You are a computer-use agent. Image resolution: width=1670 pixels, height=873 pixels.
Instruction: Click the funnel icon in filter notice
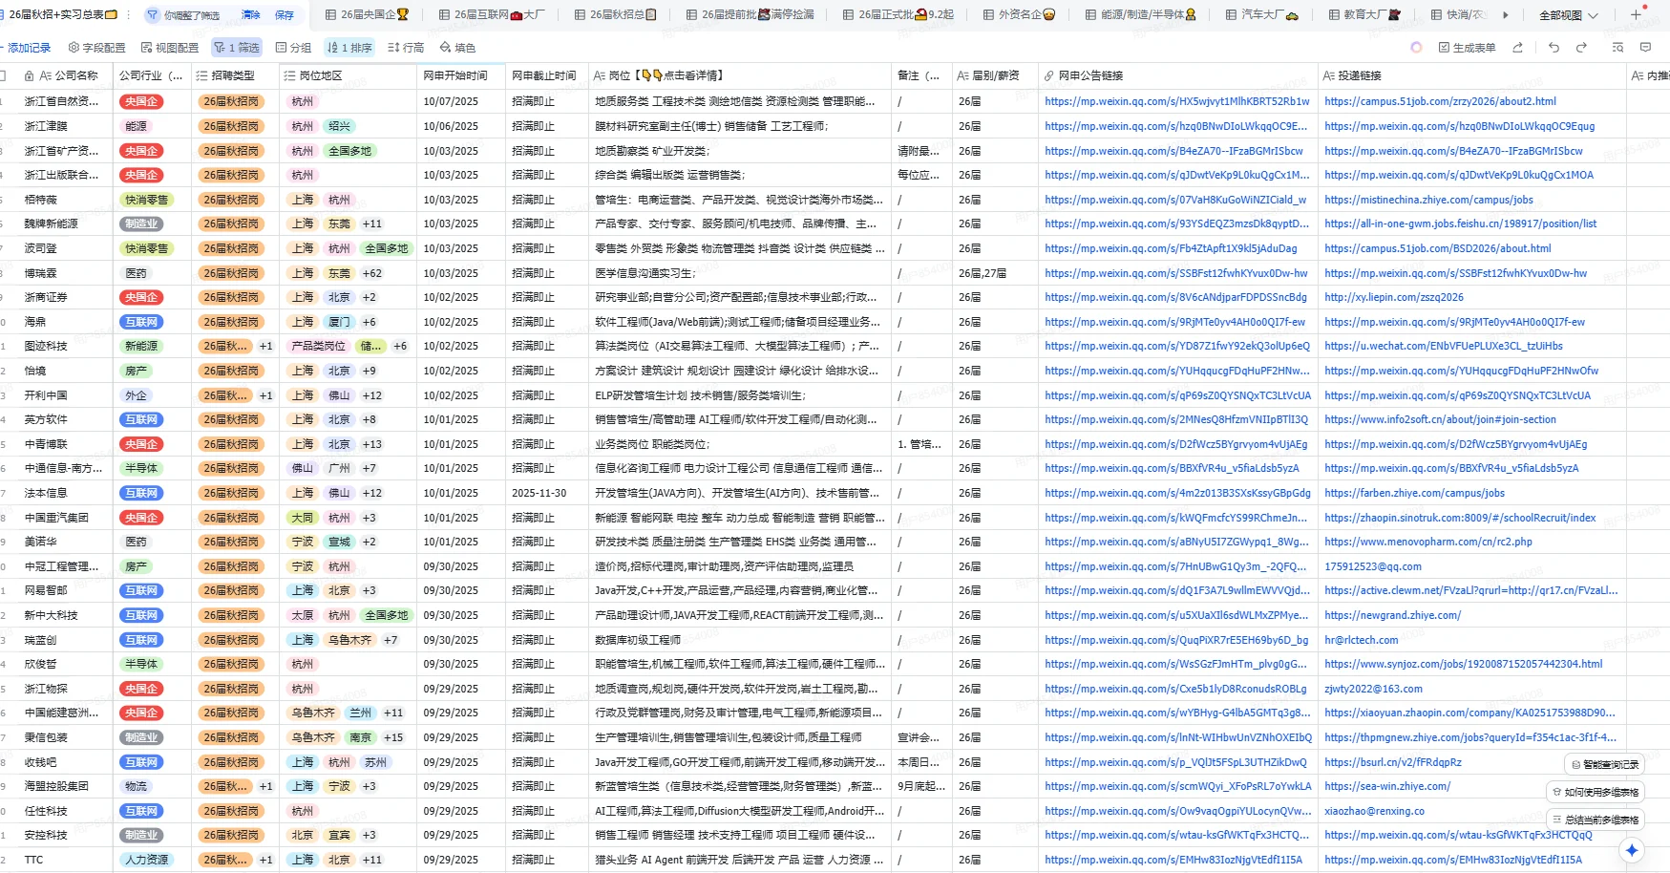tap(153, 15)
